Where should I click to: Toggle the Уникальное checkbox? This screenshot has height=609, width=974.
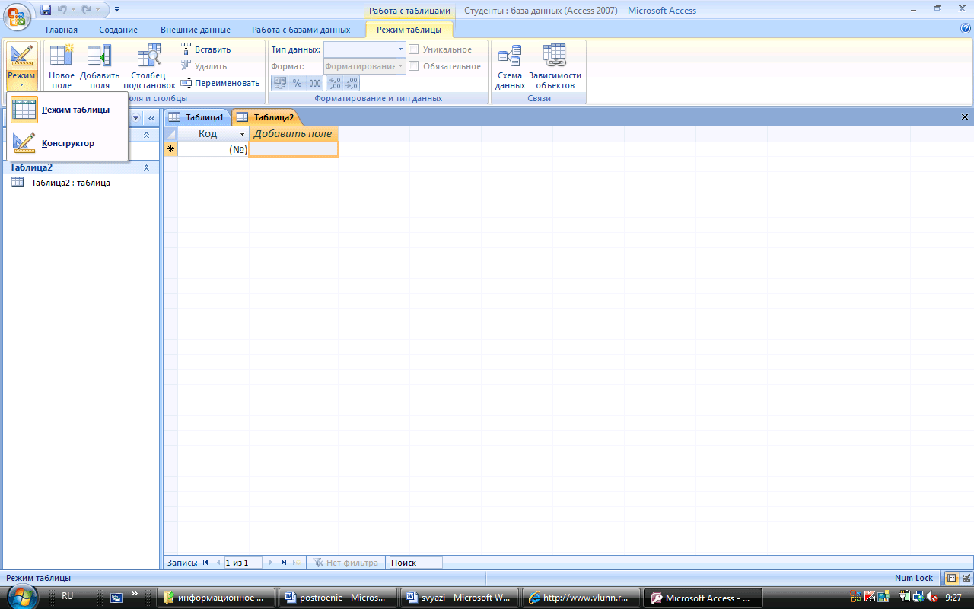tap(413, 49)
